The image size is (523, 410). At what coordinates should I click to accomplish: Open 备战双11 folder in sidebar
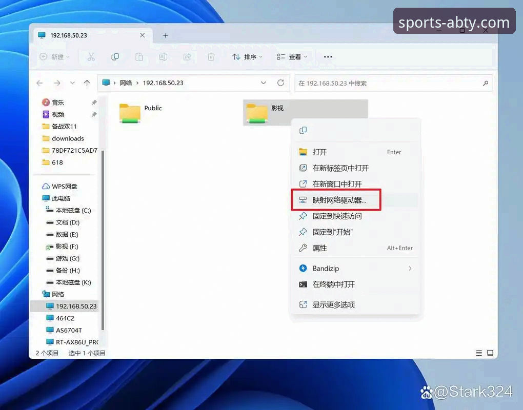click(59, 127)
